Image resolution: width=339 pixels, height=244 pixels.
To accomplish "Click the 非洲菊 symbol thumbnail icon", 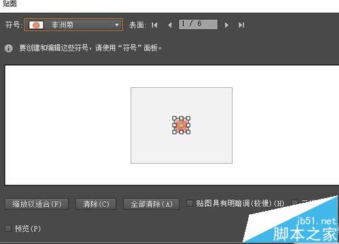I will (x=36, y=25).
